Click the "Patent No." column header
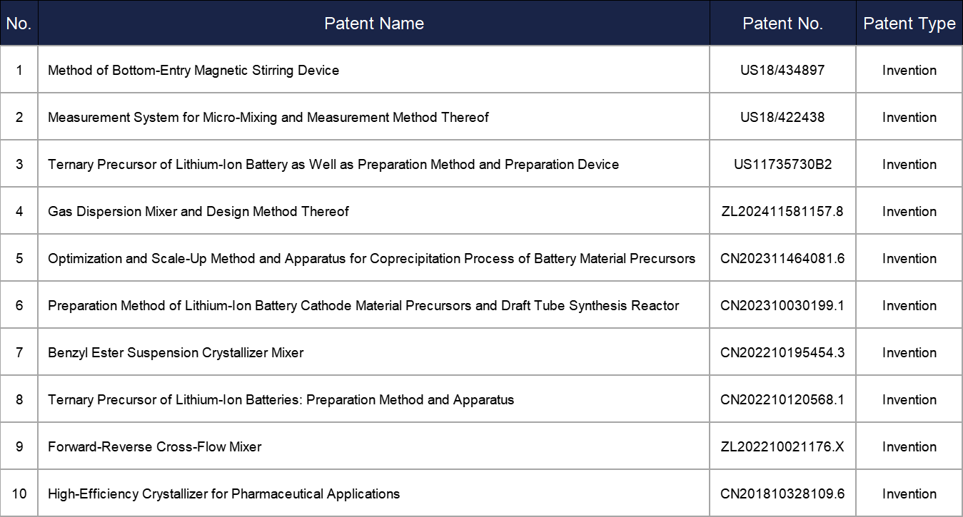Viewport: 963px width, 517px height. pos(782,24)
